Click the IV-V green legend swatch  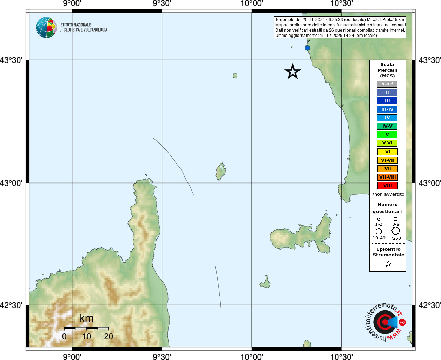tap(387, 126)
